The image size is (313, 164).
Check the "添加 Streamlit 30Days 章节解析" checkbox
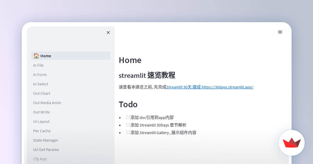pyautogui.click(x=128, y=125)
